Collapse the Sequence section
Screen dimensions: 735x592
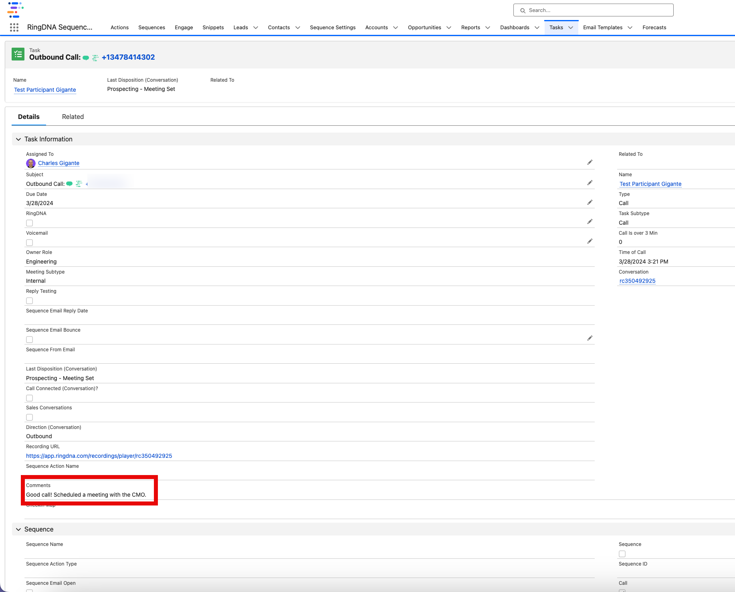pos(18,529)
